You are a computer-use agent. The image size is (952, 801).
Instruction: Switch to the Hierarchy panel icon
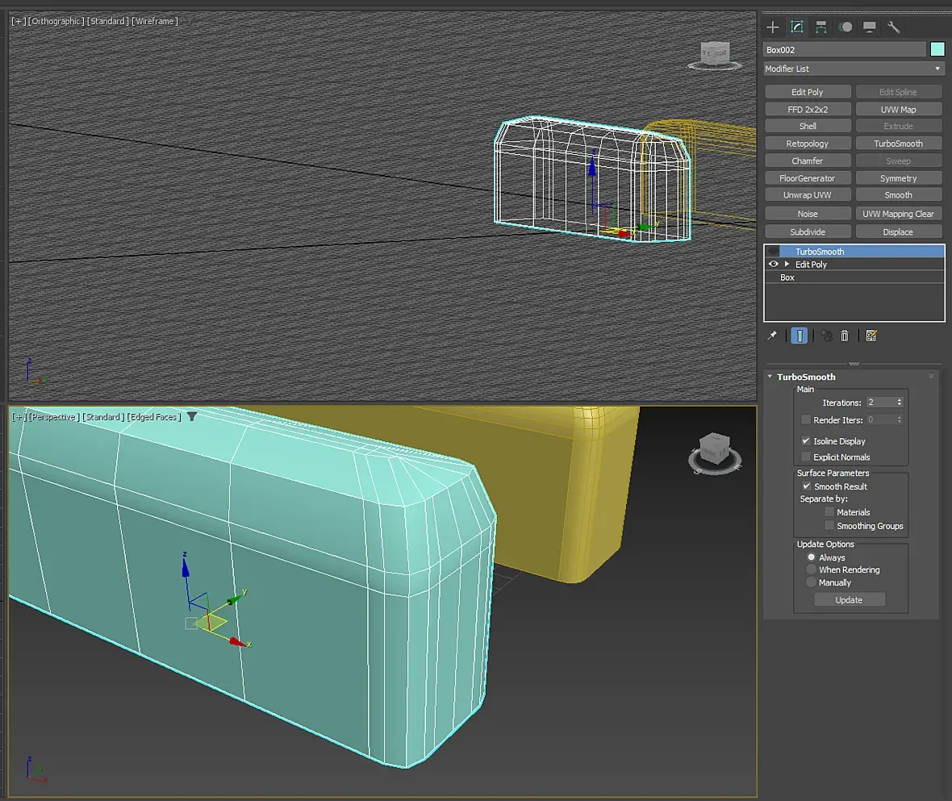pos(820,27)
